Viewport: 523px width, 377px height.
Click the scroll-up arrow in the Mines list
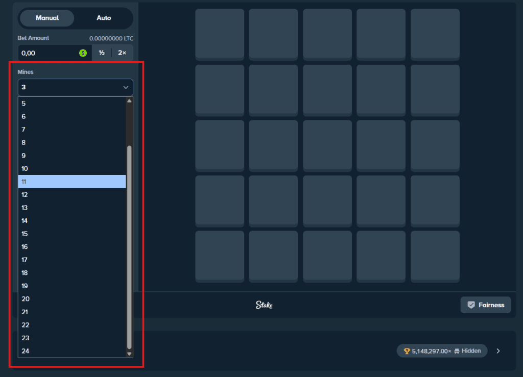point(129,100)
